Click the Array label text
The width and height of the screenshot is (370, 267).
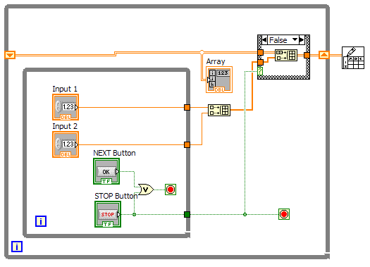click(216, 61)
